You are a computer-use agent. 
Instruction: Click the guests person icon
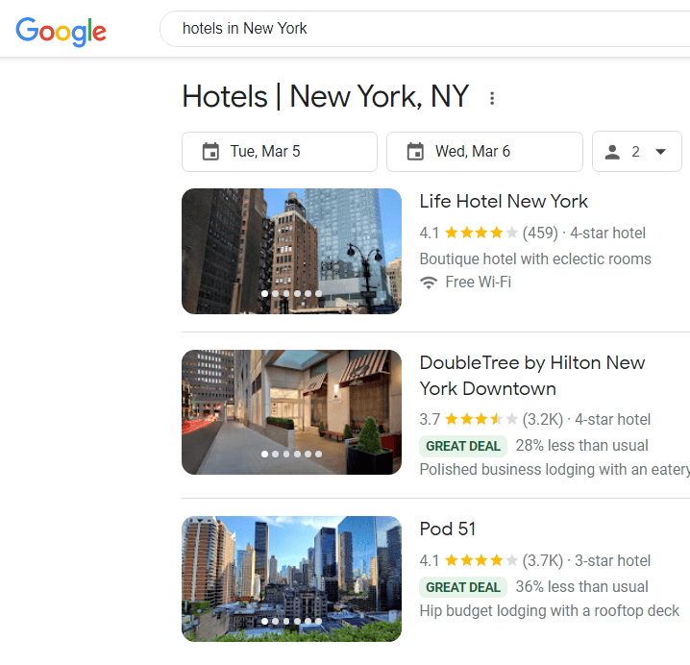[x=612, y=152]
